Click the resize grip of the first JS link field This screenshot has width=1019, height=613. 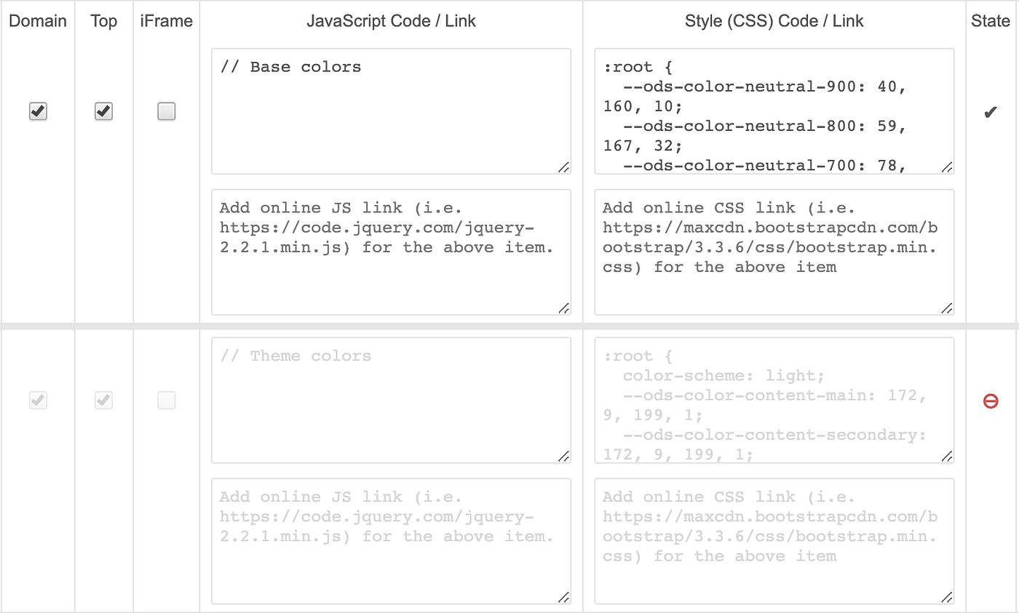pos(564,309)
